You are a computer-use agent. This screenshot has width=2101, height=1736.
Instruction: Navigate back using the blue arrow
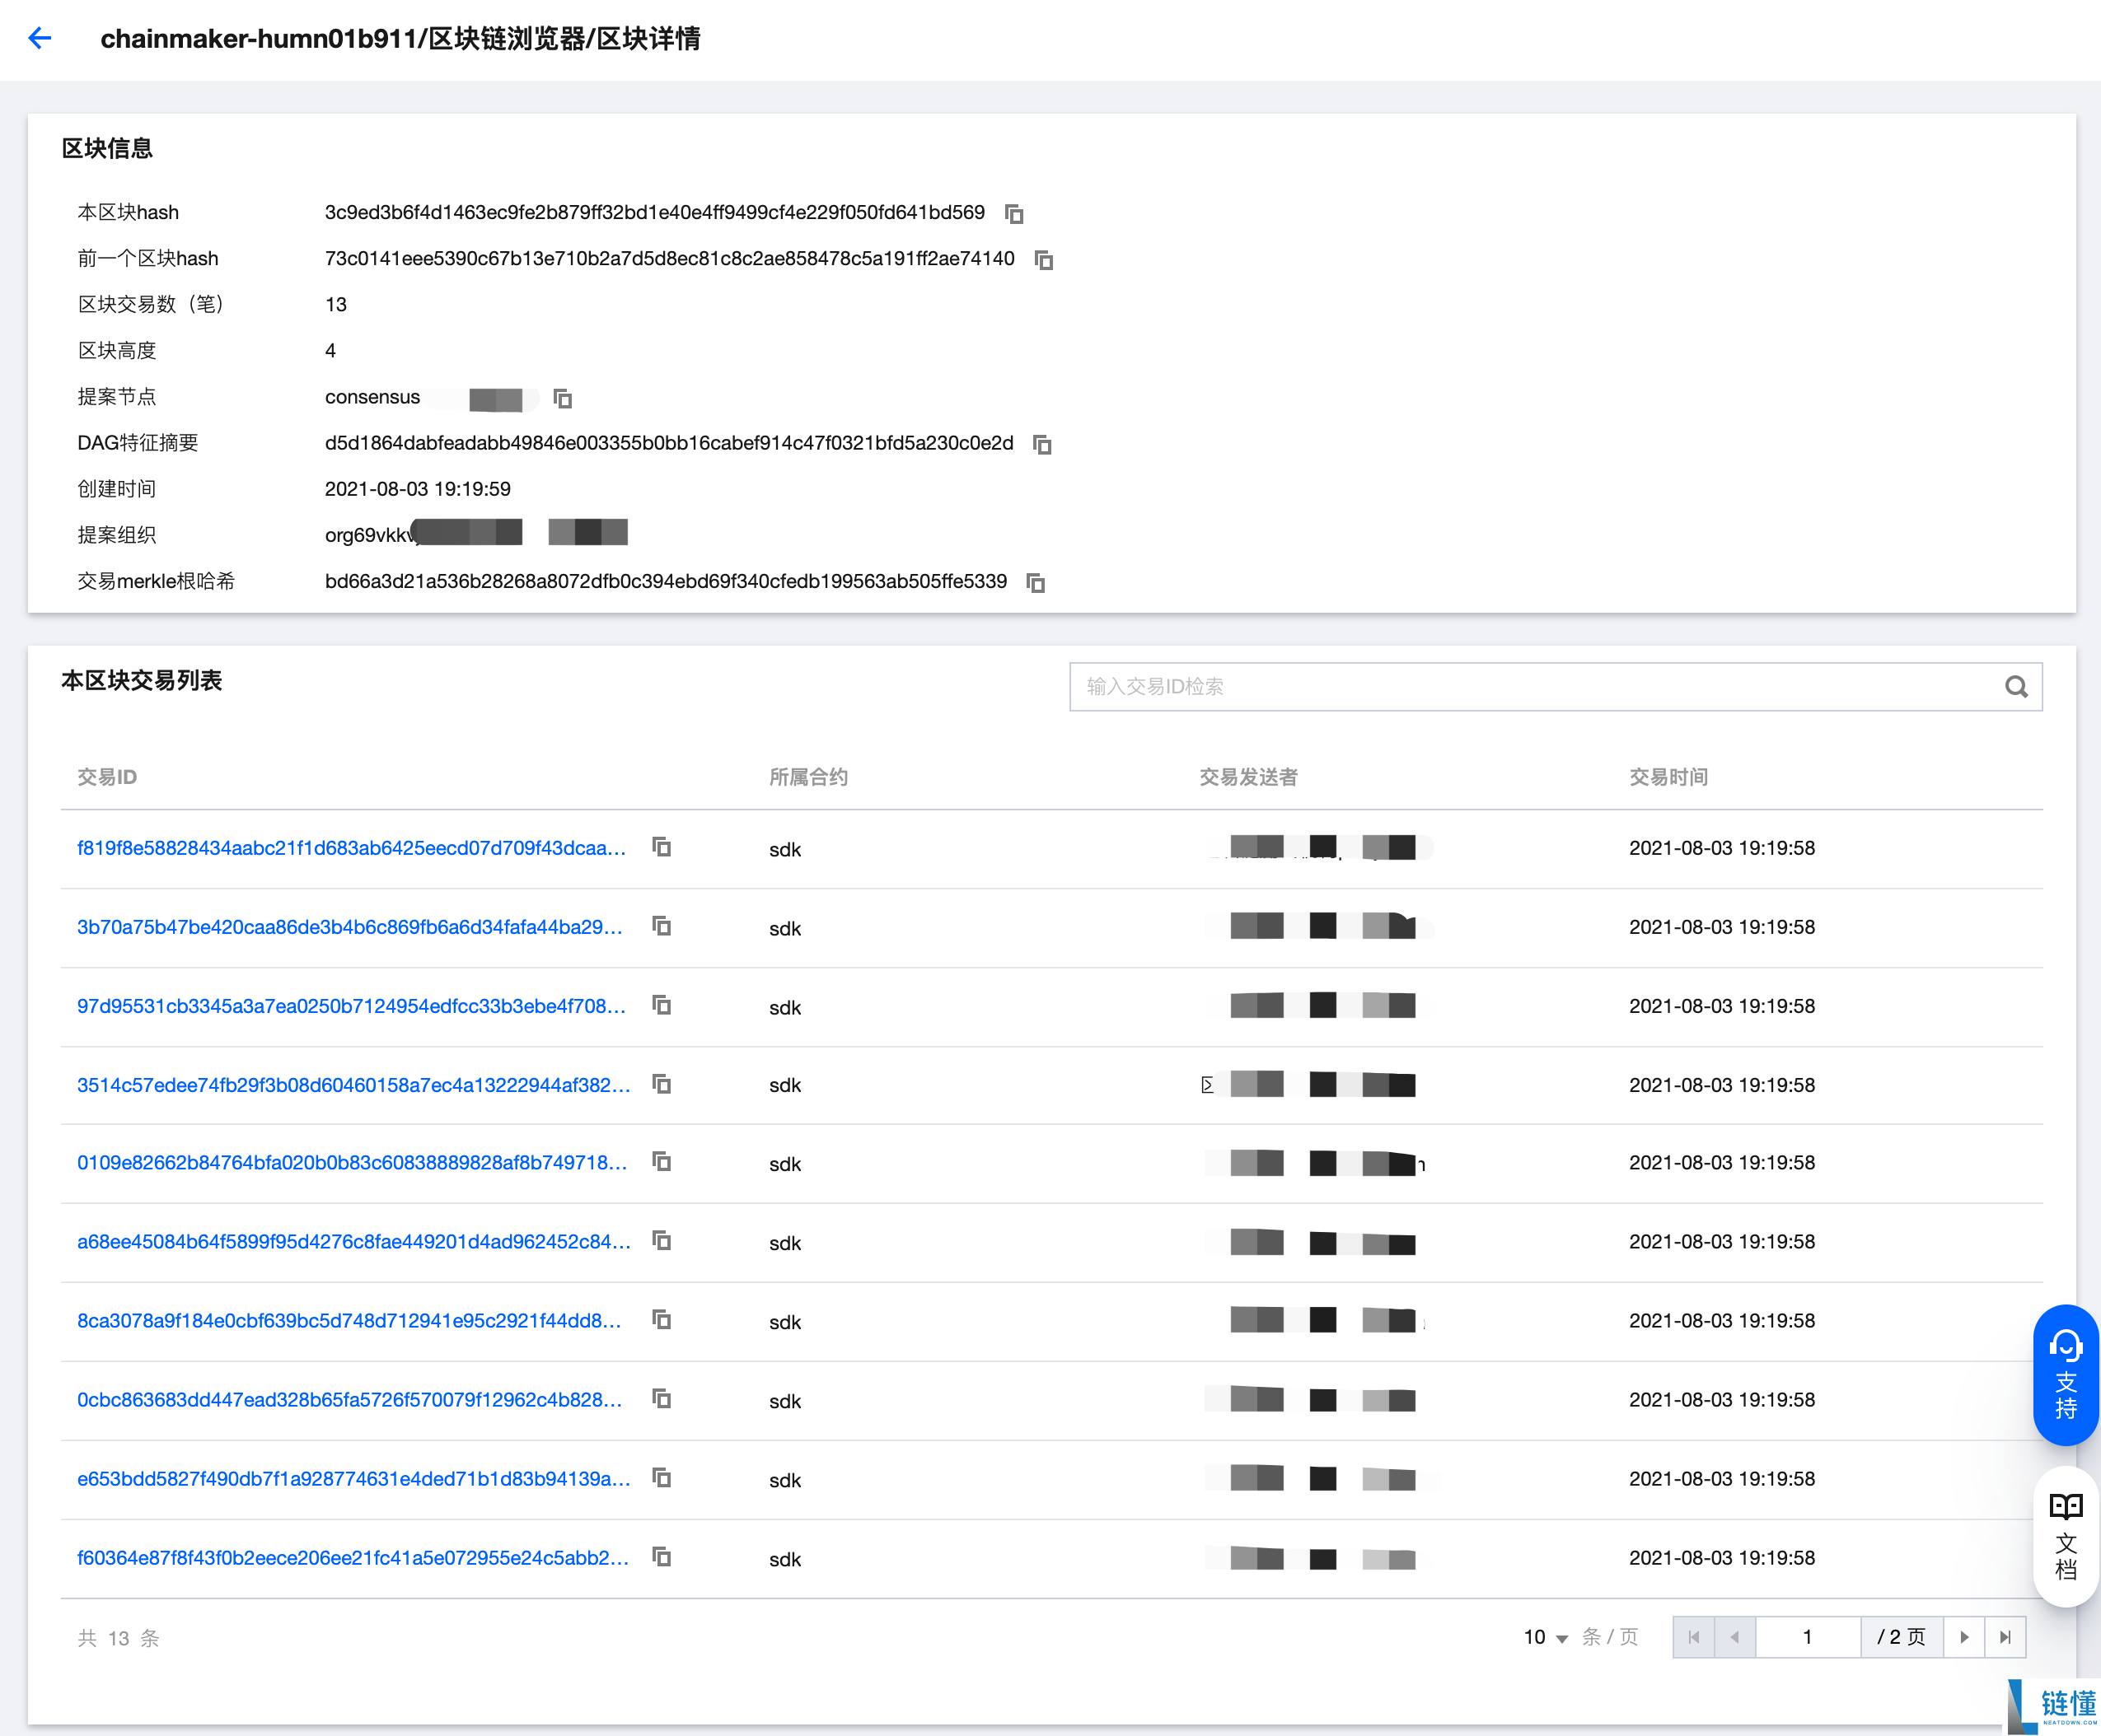pos(39,38)
